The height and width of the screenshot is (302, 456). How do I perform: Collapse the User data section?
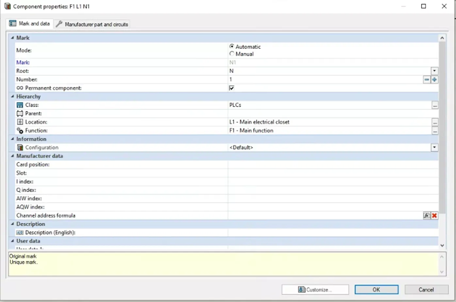pos(12,241)
